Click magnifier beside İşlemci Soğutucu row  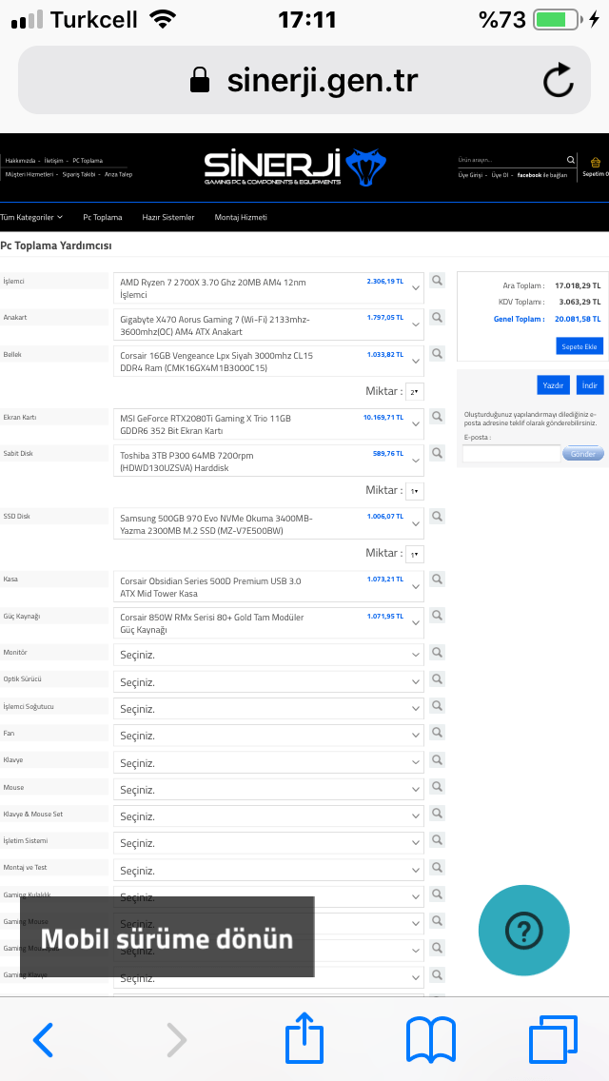437,706
